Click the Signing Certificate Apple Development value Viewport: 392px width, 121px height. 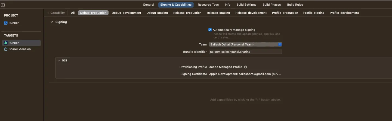tap(245, 74)
